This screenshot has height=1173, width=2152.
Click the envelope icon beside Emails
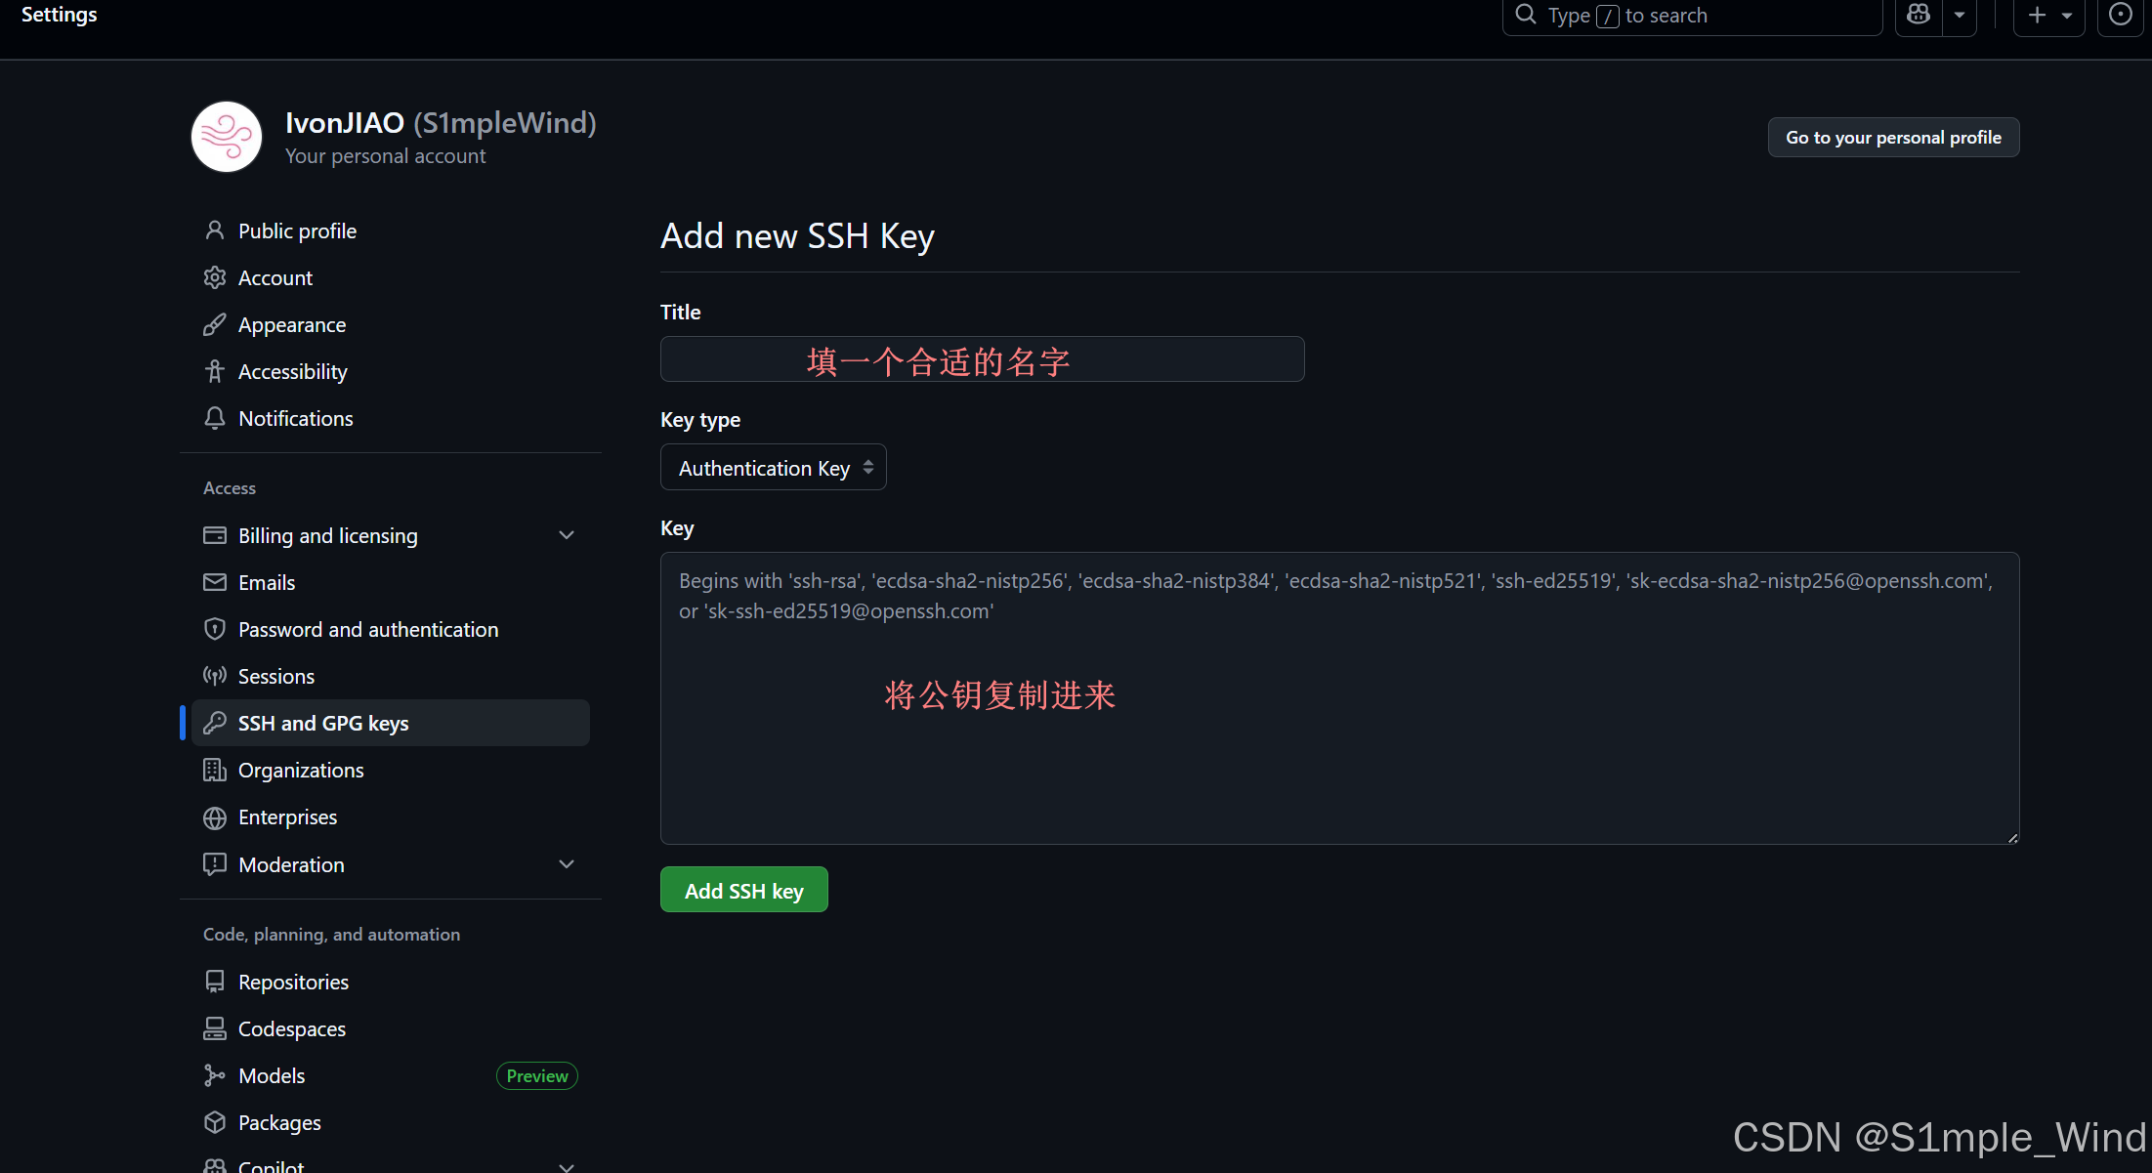click(215, 582)
